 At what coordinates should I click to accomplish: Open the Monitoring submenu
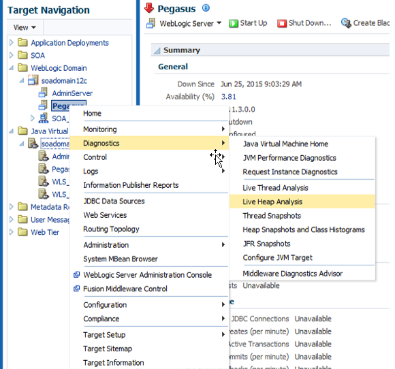click(149, 129)
